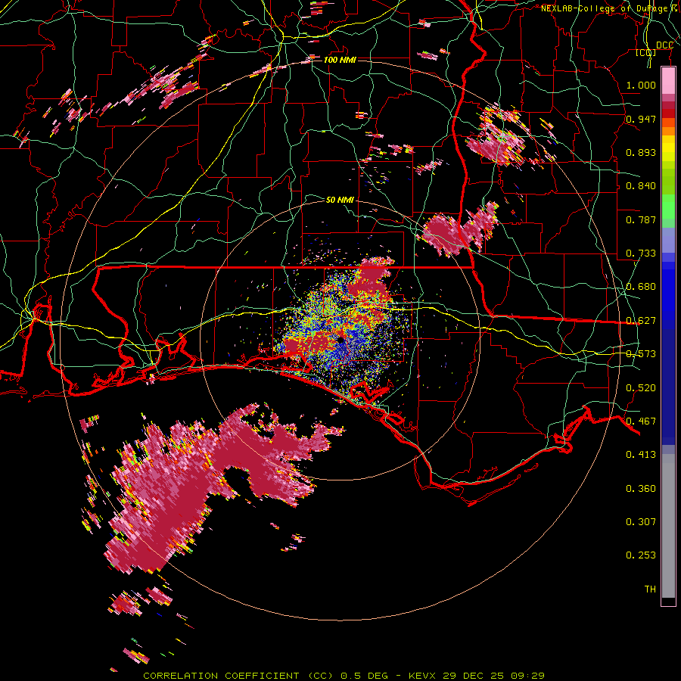Click the NEXLAB-College of DuPage header text
Image resolution: width=681 pixels, height=681 pixels.
point(609,8)
